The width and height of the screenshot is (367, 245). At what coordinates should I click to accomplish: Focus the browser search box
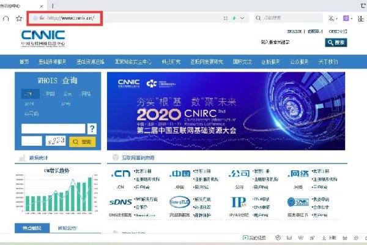[288, 18]
